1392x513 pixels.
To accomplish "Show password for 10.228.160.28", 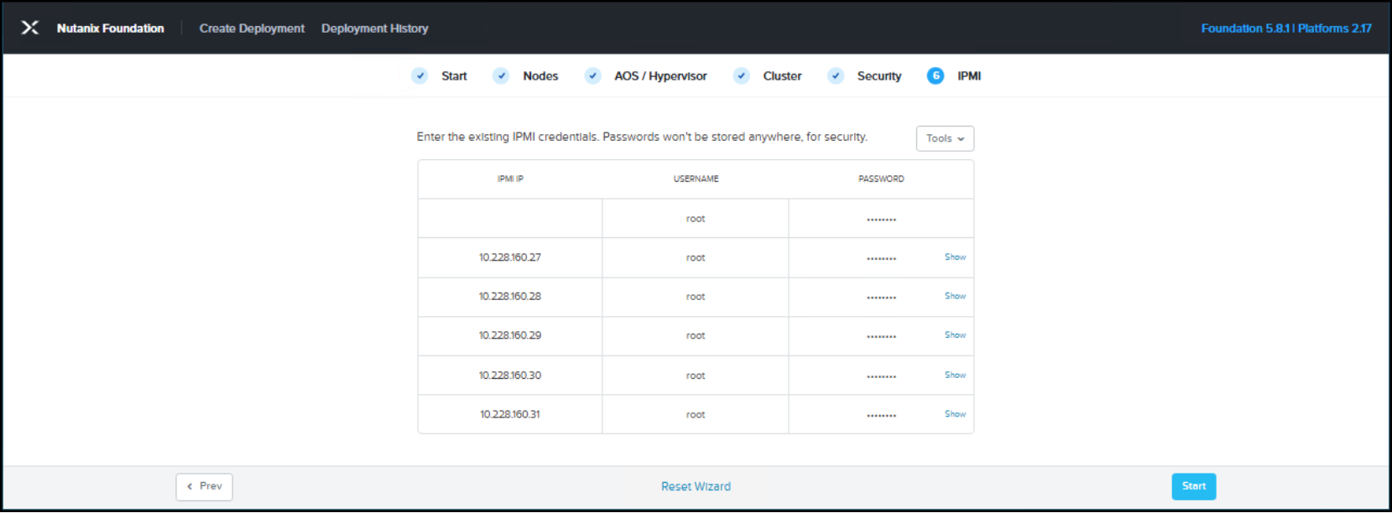I will pyautogui.click(x=955, y=296).
